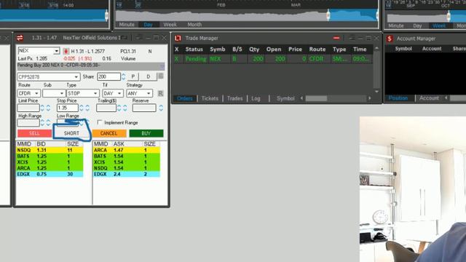
Task: Open the Route dropdown showing CFDR
Action: coord(36,93)
